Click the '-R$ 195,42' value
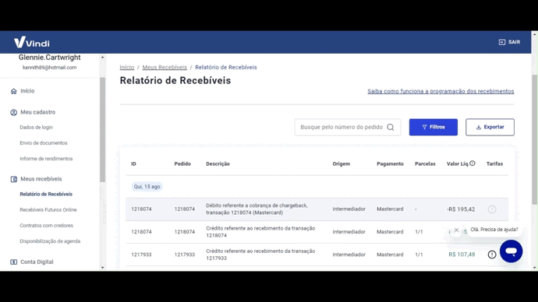 461,209
